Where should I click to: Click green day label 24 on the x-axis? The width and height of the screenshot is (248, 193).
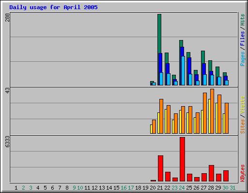(182, 188)
